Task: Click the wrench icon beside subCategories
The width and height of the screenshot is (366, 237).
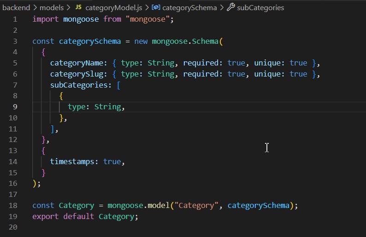Action: point(230,8)
